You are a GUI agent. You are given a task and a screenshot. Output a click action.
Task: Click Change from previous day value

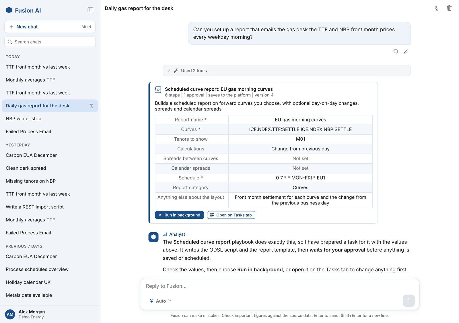[300, 149]
